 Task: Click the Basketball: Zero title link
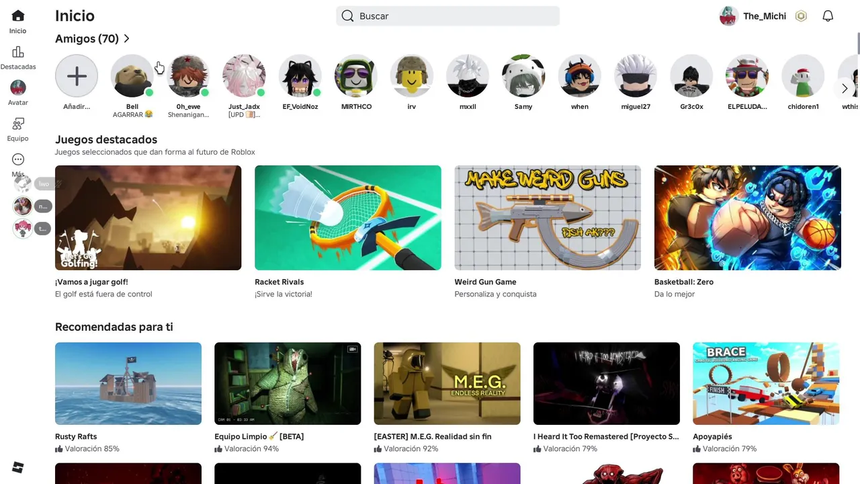pyautogui.click(x=684, y=282)
